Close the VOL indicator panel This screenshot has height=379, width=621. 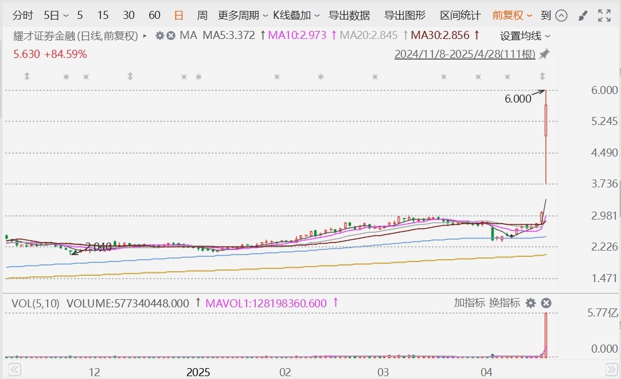click(x=546, y=303)
